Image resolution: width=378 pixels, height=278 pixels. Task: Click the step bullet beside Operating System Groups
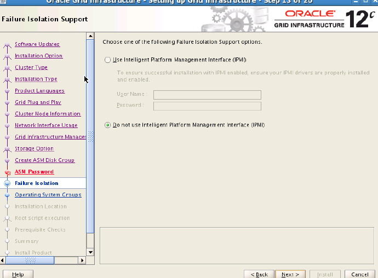pos(7,195)
